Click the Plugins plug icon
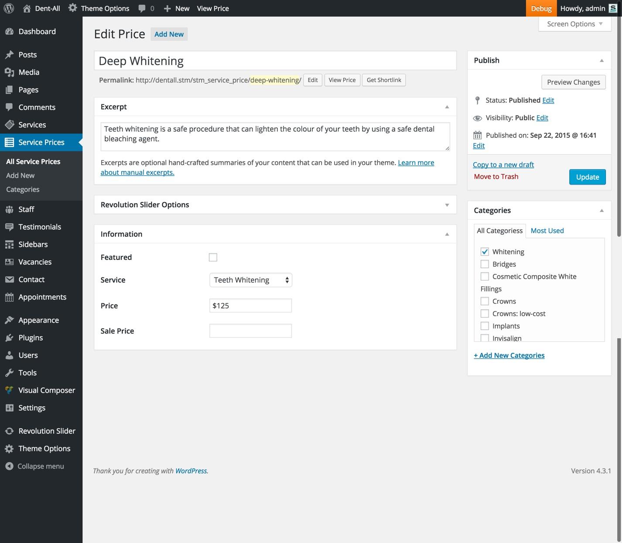 [x=9, y=338]
